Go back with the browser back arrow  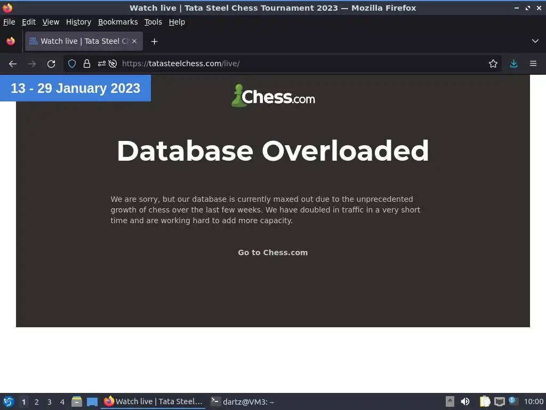click(13, 64)
